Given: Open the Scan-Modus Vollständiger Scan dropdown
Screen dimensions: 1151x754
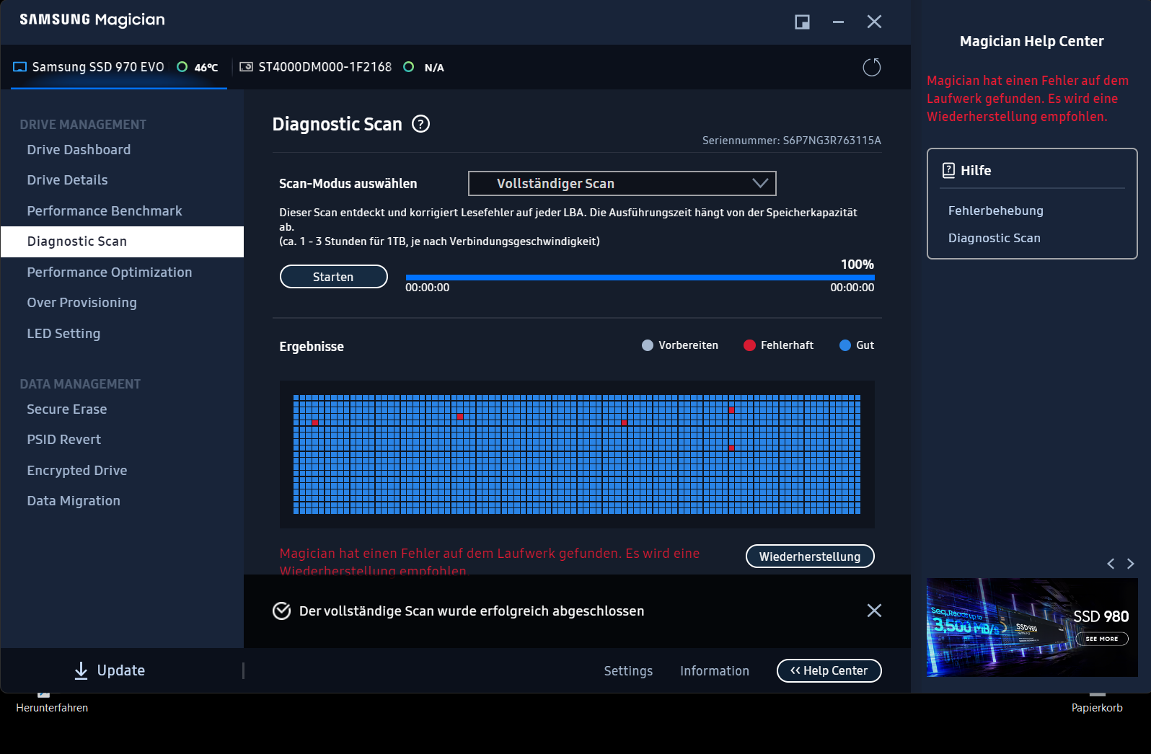Looking at the screenshot, I should [622, 183].
